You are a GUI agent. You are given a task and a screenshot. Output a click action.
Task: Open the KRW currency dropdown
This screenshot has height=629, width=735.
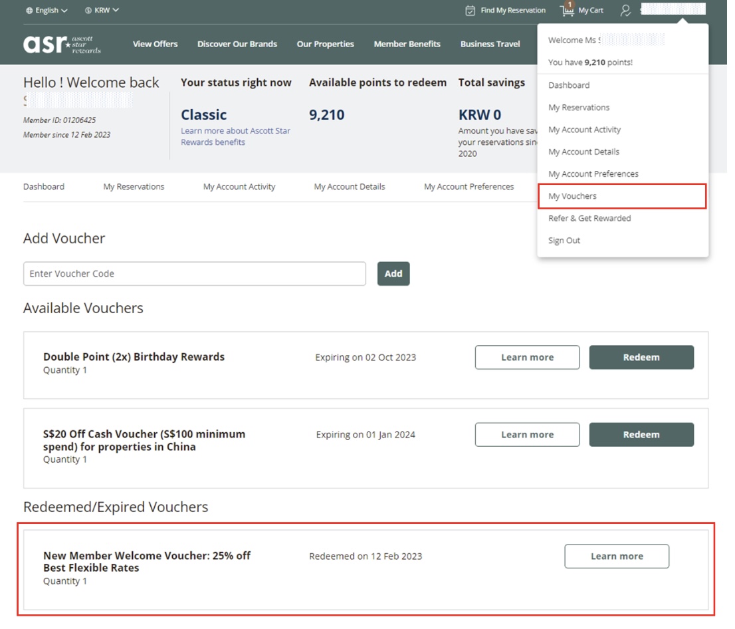(102, 10)
